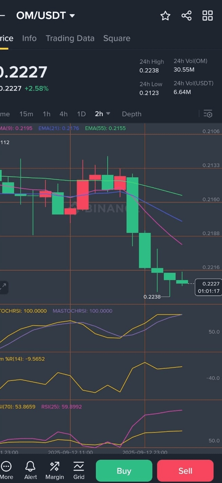Viewport: 222px width, 483px height.
Task: Expand chart to fullscreen with arrows icon
Action: 3,287
